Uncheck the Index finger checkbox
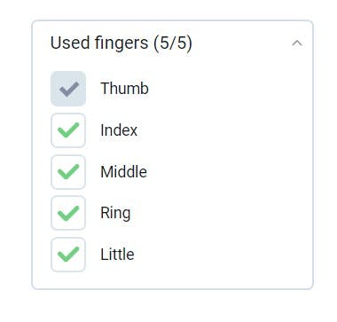 (x=68, y=130)
